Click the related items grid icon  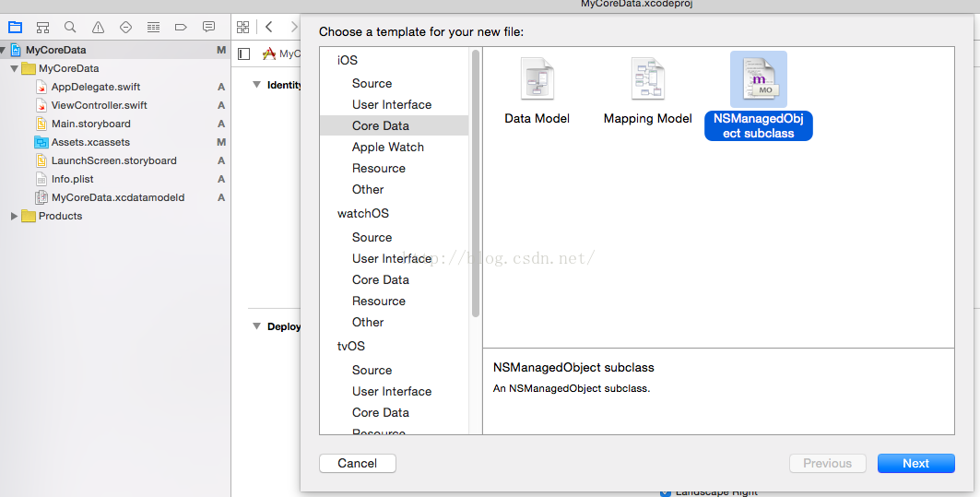(243, 27)
